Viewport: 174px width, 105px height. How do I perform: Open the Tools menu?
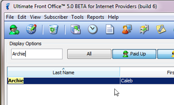[77, 17]
